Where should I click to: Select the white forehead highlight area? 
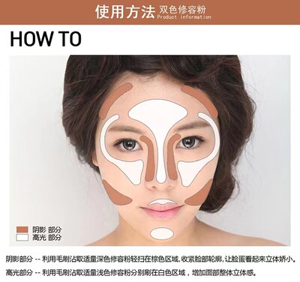coord(158,111)
